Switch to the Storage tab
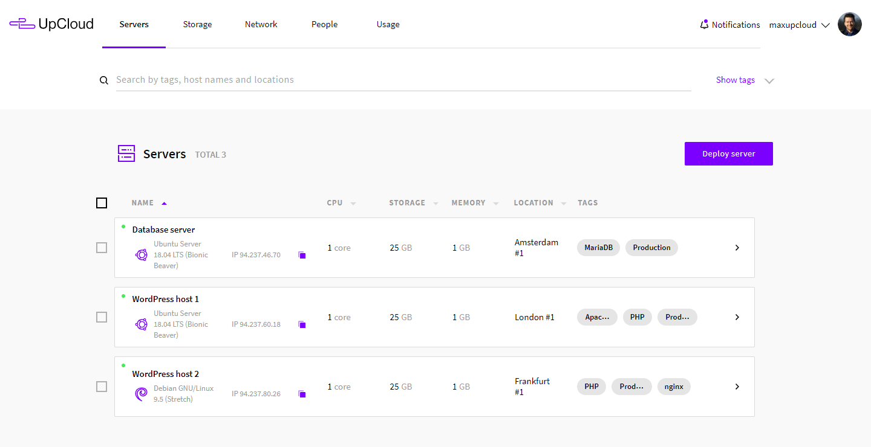Viewport: 871px width, 447px height. click(x=197, y=25)
